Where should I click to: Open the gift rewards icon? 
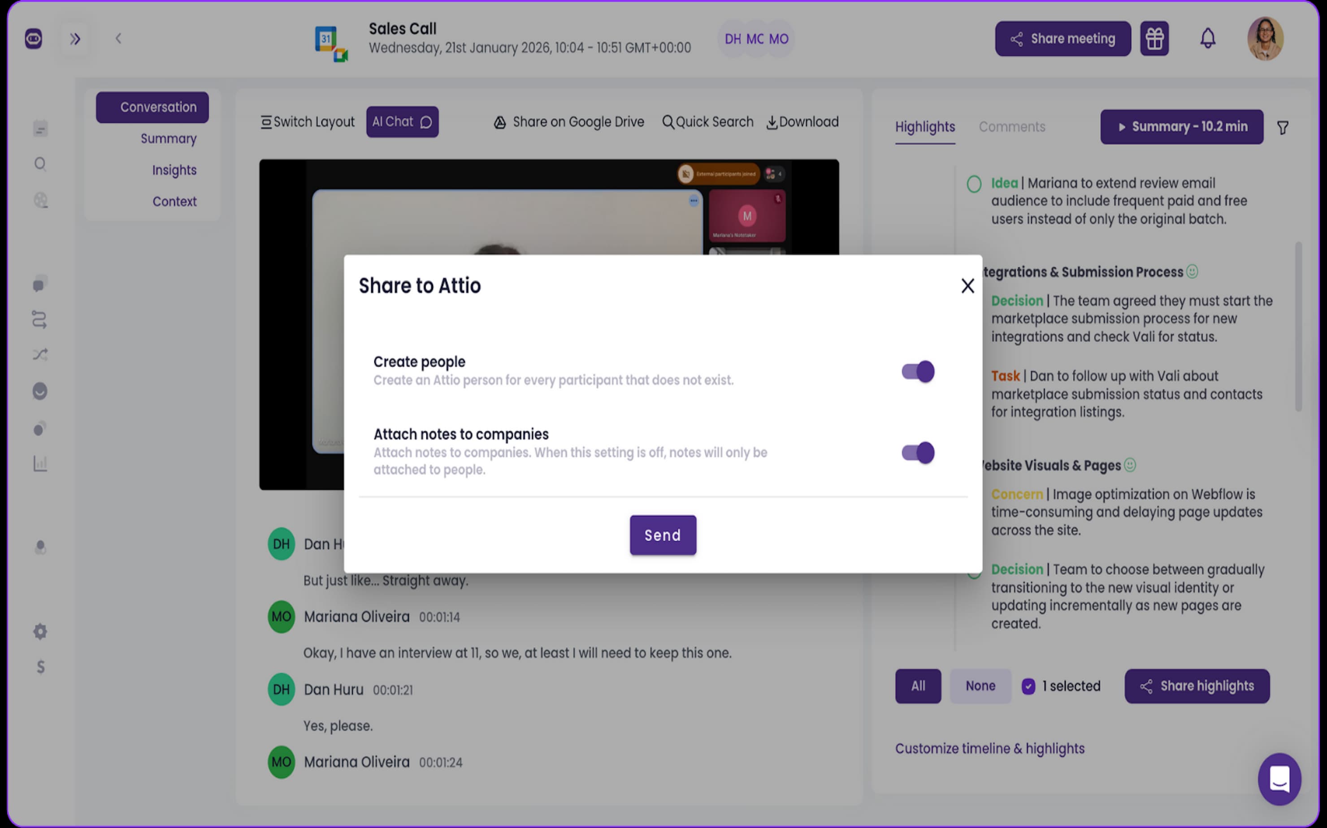coord(1154,39)
